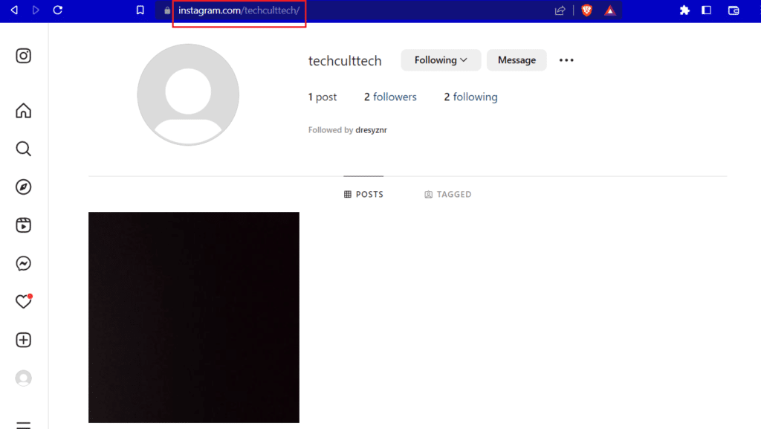Open Reels from the sidebar
This screenshot has width=761, height=429.
pyautogui.click(x=23, y=225)
